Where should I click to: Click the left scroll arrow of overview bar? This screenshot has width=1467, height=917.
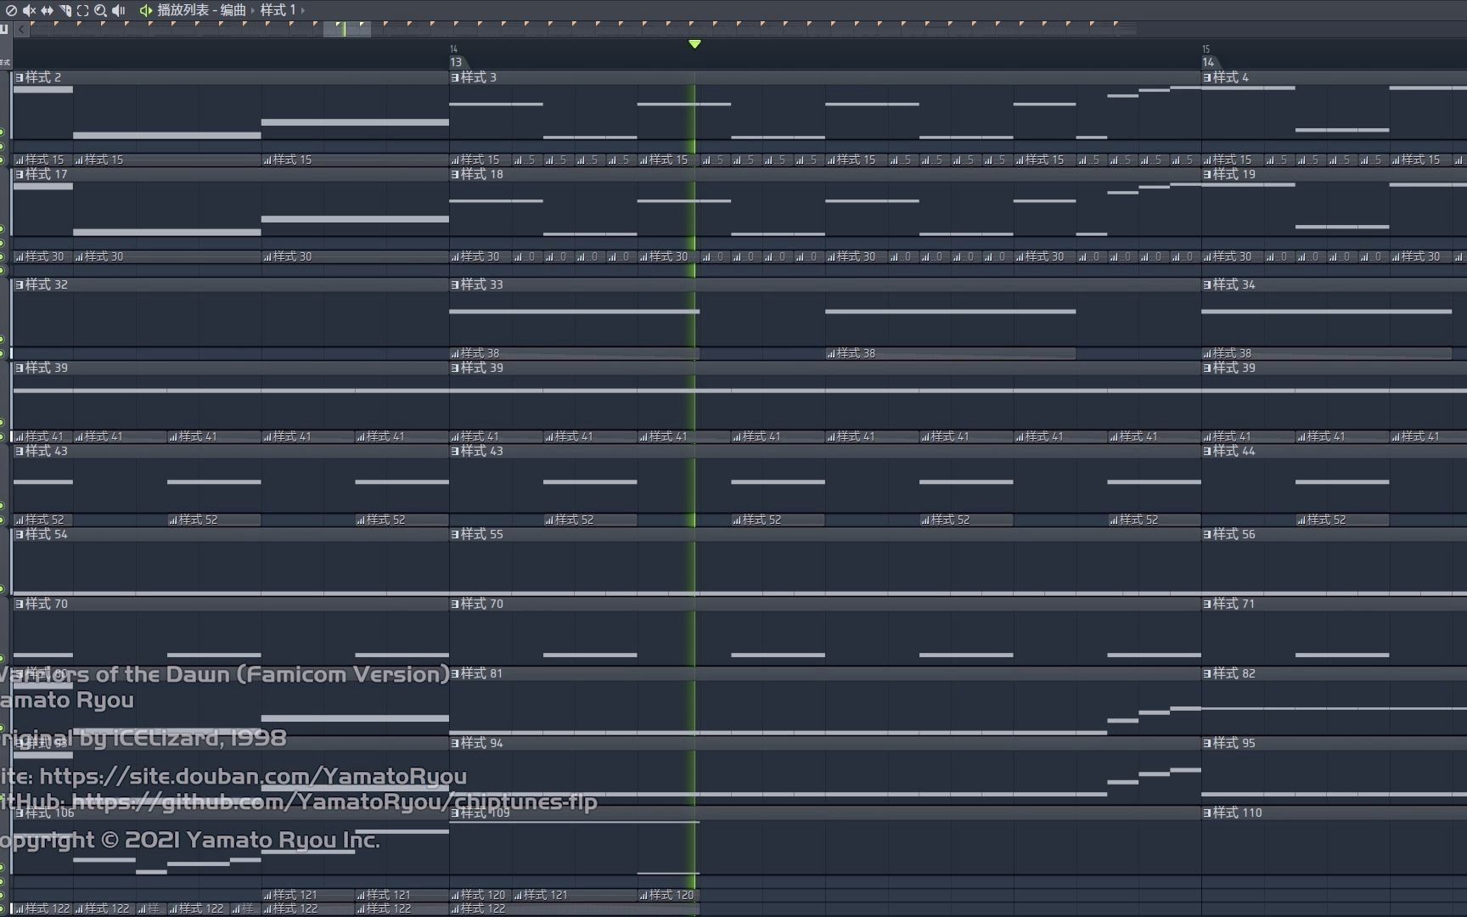tap(21, 29)
